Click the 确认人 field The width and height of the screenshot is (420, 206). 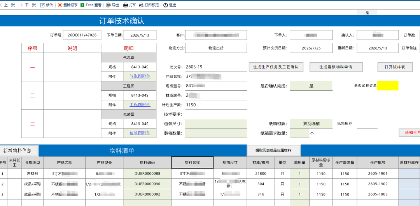(x=378, y=35)
